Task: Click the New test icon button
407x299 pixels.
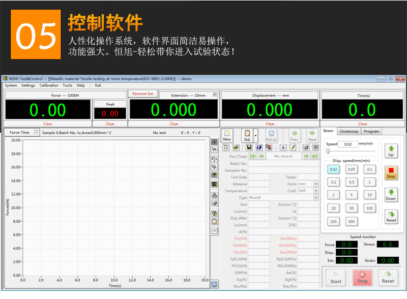Action: click(x=227, y=135)
